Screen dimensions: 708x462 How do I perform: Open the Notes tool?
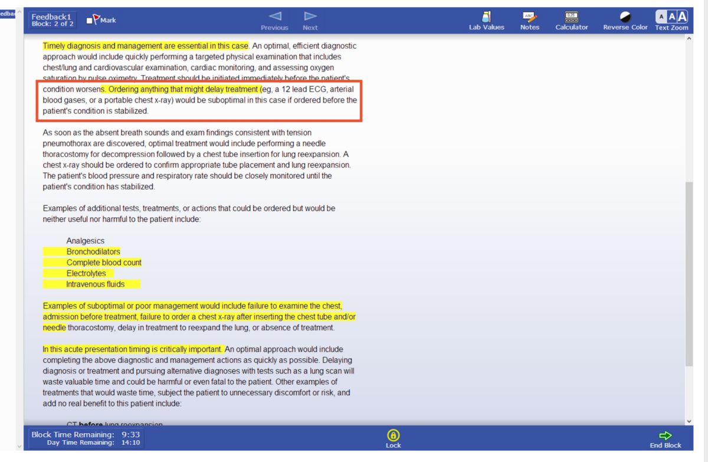pyautogui.click(x=529, y=20)
